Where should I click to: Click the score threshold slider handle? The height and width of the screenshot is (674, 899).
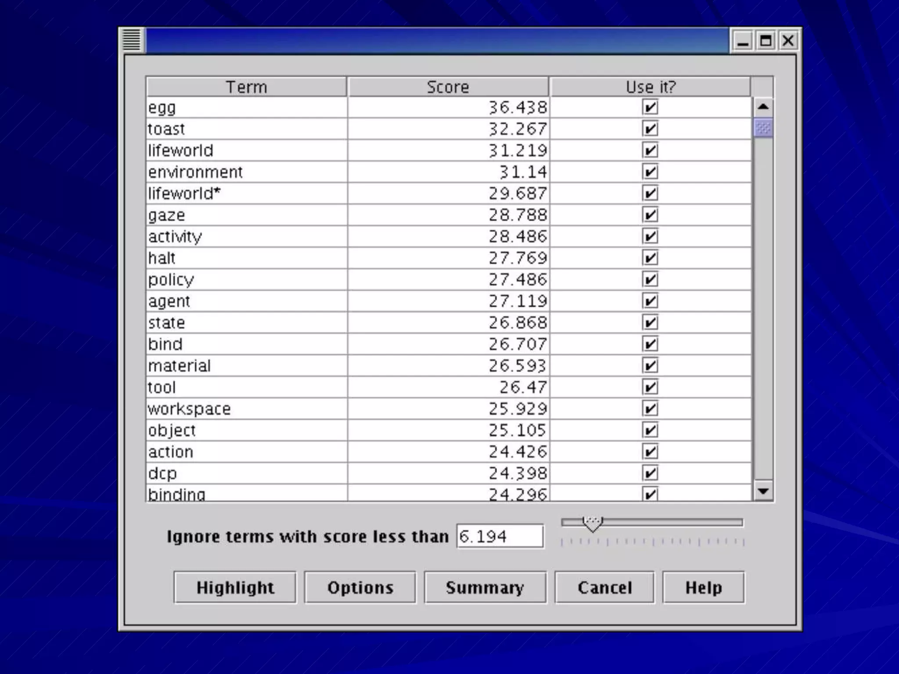tap(593, 523)
